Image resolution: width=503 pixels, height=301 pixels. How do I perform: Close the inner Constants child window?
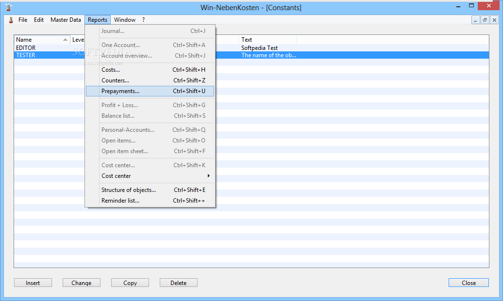494,20
